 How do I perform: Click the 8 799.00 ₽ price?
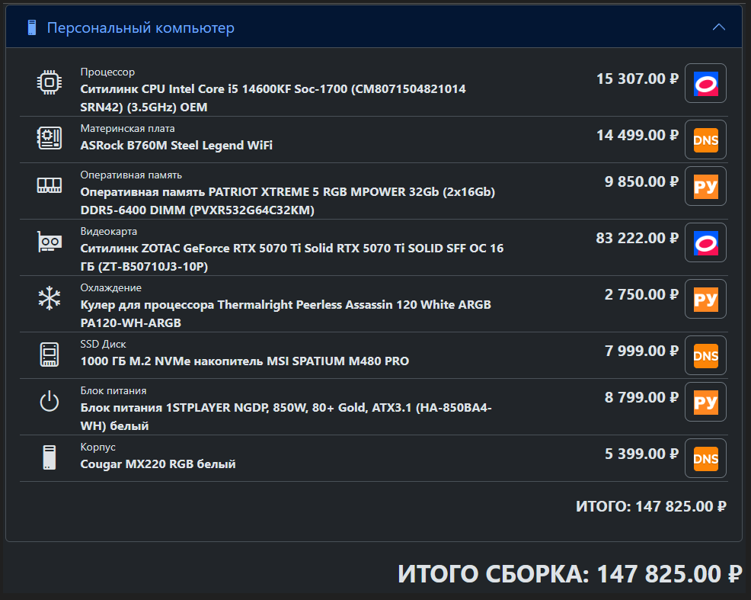click(x=641, y=397)
